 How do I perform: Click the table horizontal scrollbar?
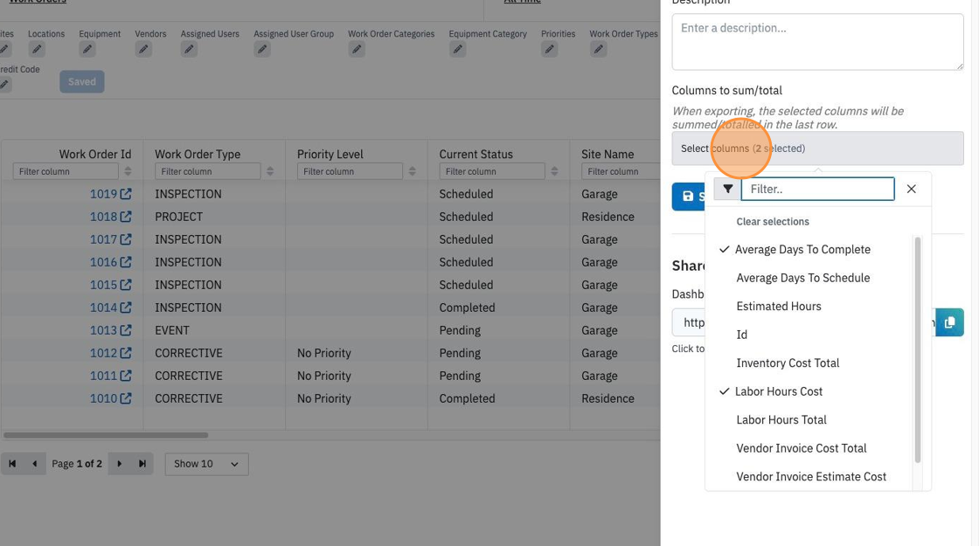point(106,435)
